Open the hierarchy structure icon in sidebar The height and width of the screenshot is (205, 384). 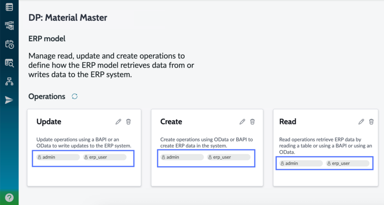point(9,81)
